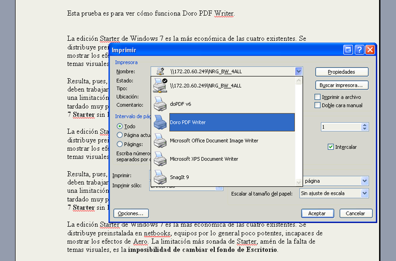Click the printer list scrollbar up arrow
This screenshot has height=261, width=396.
click(299, 80)
